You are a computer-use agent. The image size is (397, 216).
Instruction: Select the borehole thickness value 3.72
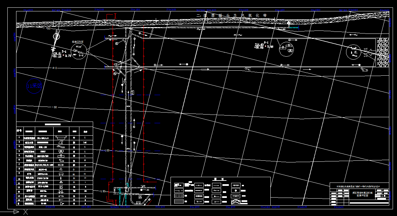68,56
